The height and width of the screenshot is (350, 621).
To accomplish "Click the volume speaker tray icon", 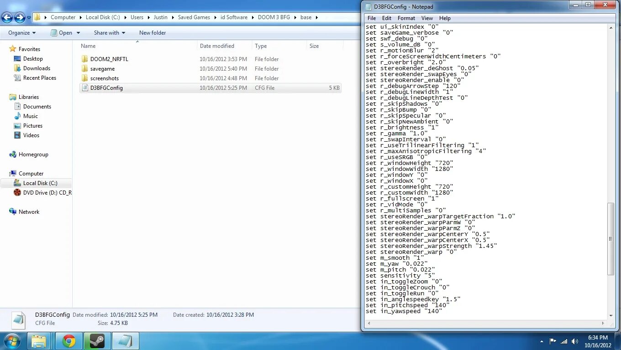I will click(x=575, y=341).
